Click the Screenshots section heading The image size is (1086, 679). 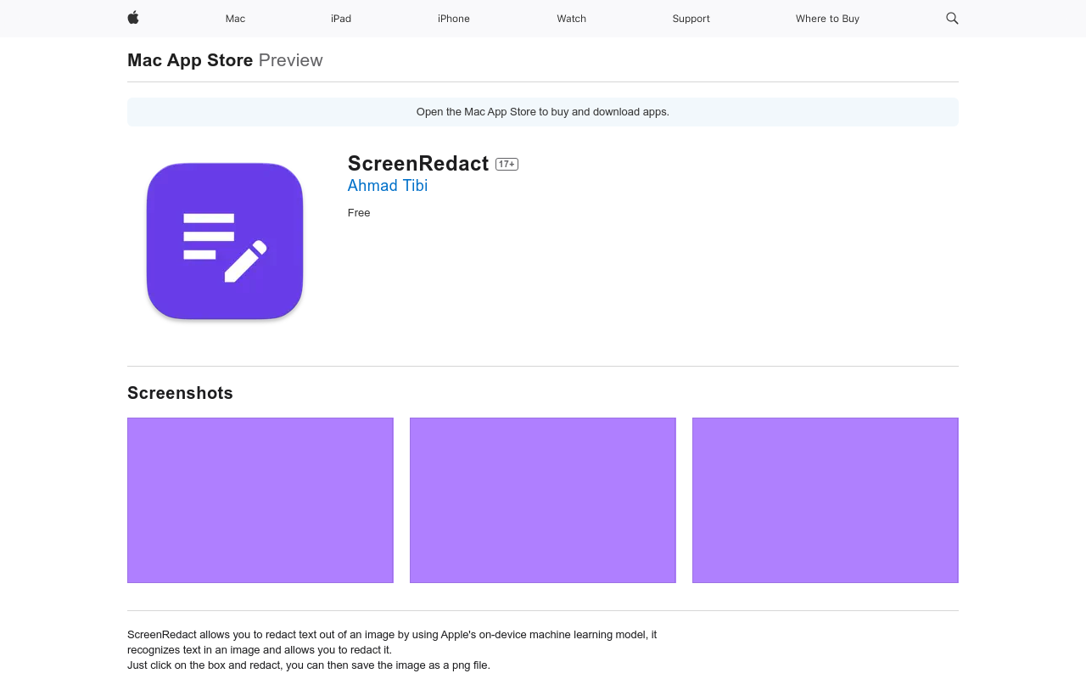[180, 393]
